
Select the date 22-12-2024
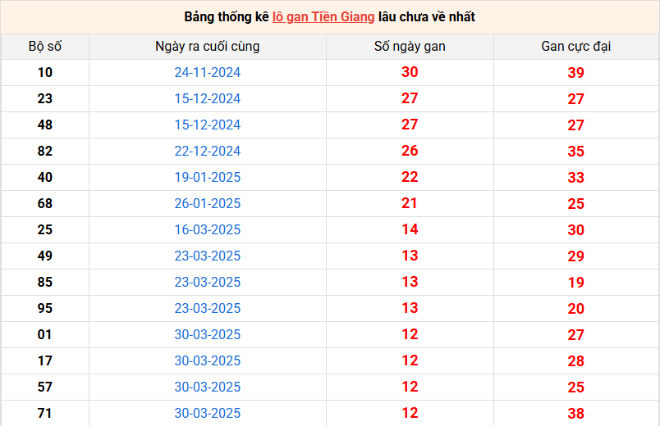[x=207, y=151]
